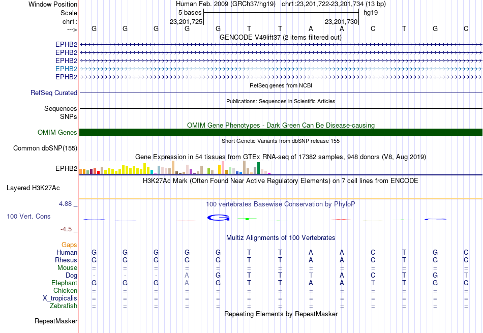Open the RefSeq Curated track label
This screenshot has width=483, height=333.
click(x=53, y=93)
